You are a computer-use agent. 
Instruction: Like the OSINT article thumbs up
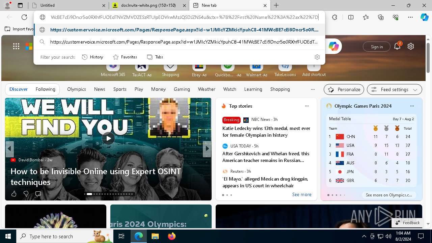tap(14, 194)
